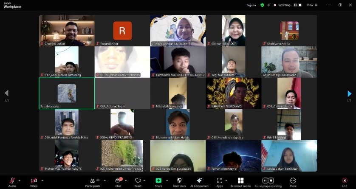Expand audio options arrow beside Audio
Image resolution: width=356 pixels, height=189 pixels.
click(x=19, y=181)
